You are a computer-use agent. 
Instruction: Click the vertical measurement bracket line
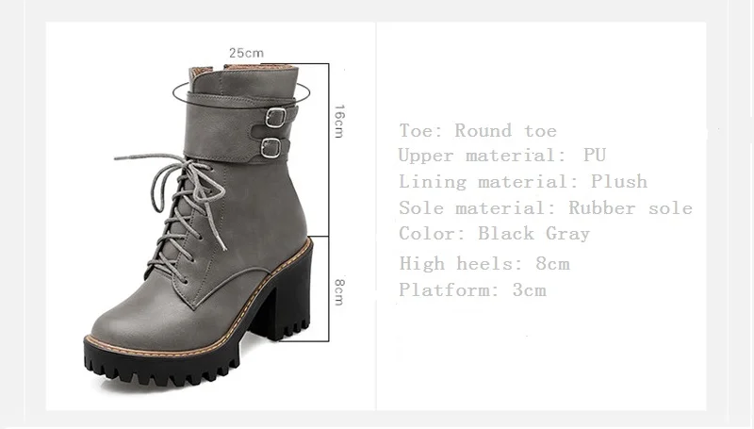329,202
